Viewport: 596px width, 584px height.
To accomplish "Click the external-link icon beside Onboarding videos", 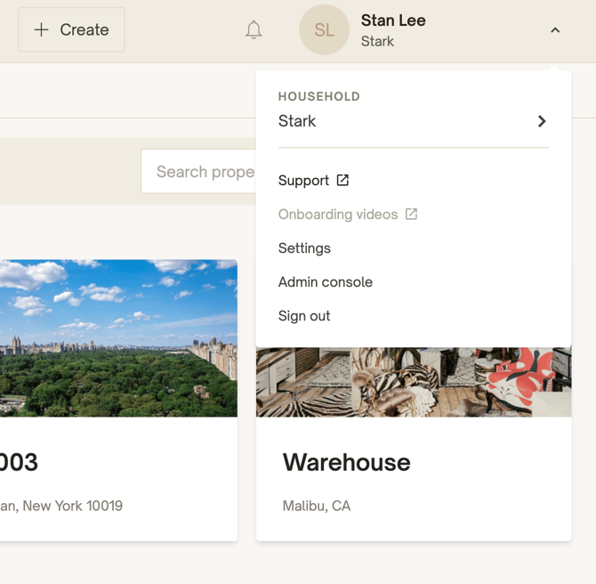I will pyautogui.click(x=411, y=214).
